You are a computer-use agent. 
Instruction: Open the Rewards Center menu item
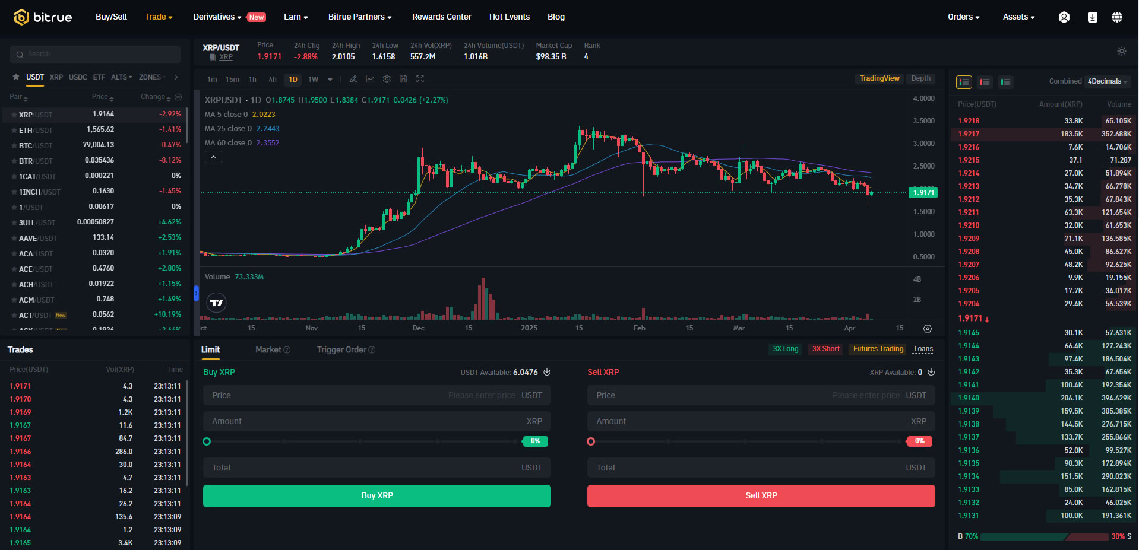coord(441,17)
